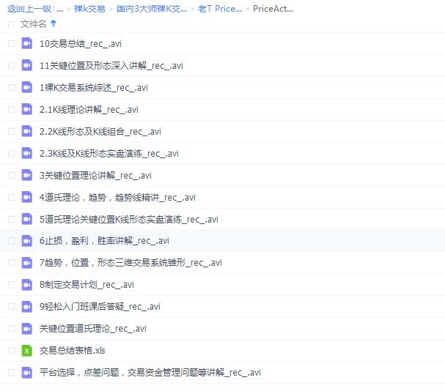
Task: Check the box for 交易总结表格.xls
Action: (11, 351)
